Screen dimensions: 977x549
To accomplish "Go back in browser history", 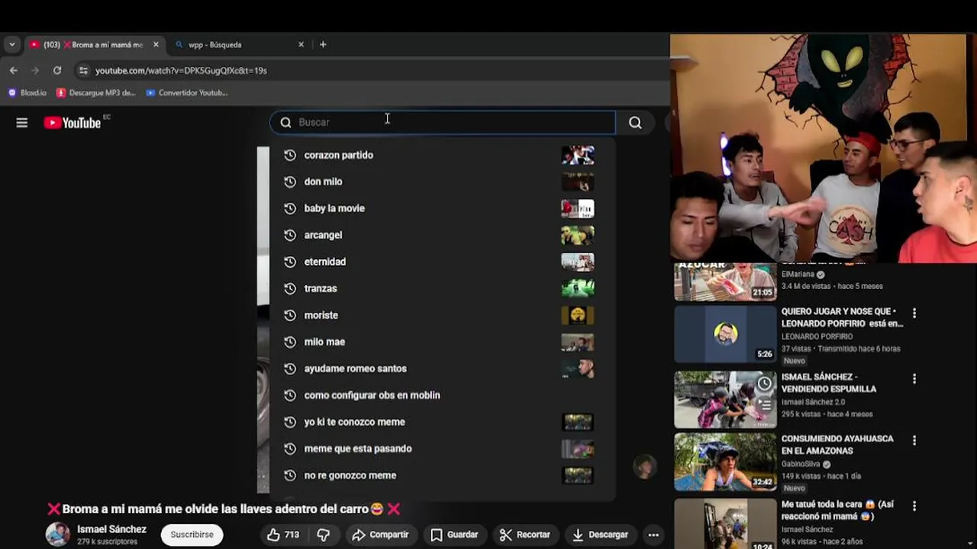I will (14, 70).
